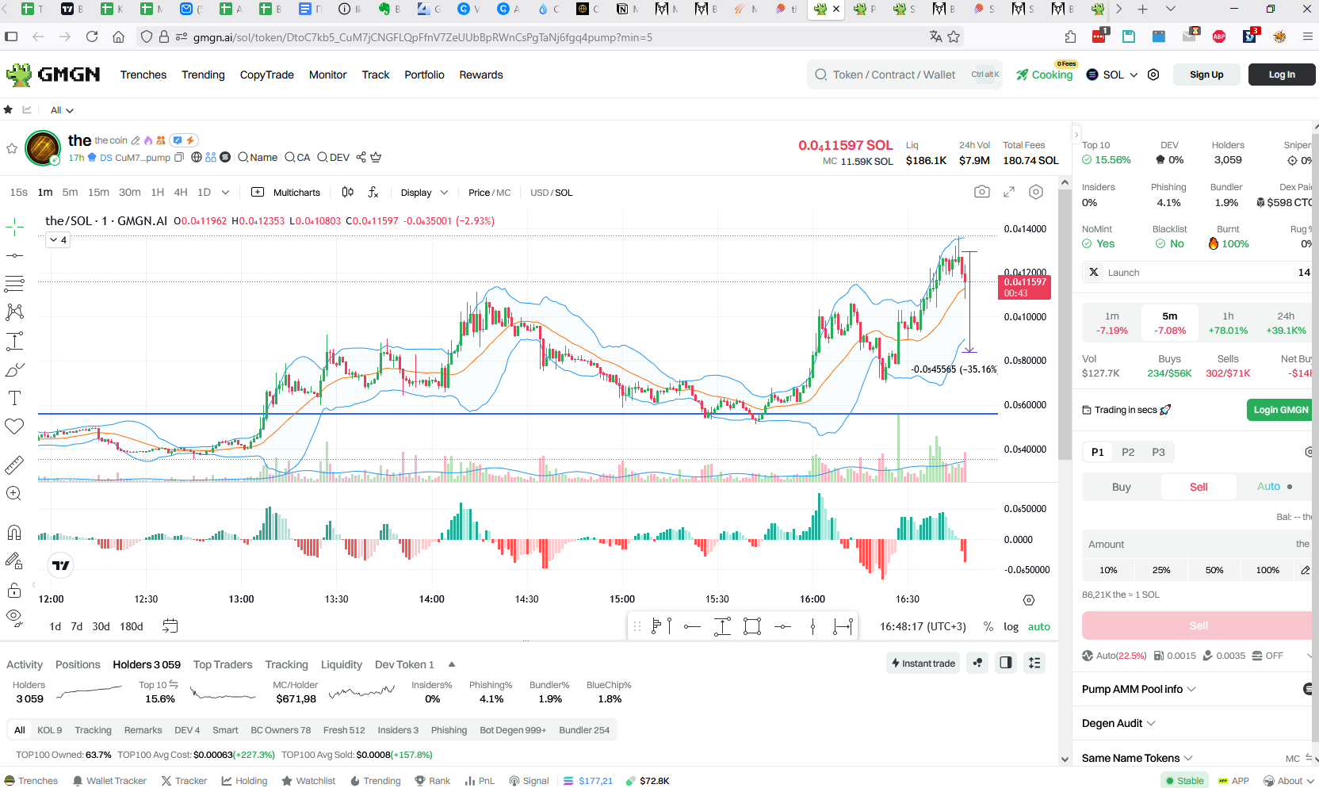This screenshot has height=788, width=1319.
Task: Select the Buy tab
Action: 1122,487
